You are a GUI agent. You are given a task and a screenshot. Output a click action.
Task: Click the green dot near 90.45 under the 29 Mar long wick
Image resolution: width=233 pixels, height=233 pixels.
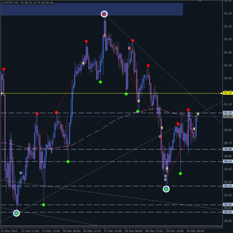tap(180, 174)
